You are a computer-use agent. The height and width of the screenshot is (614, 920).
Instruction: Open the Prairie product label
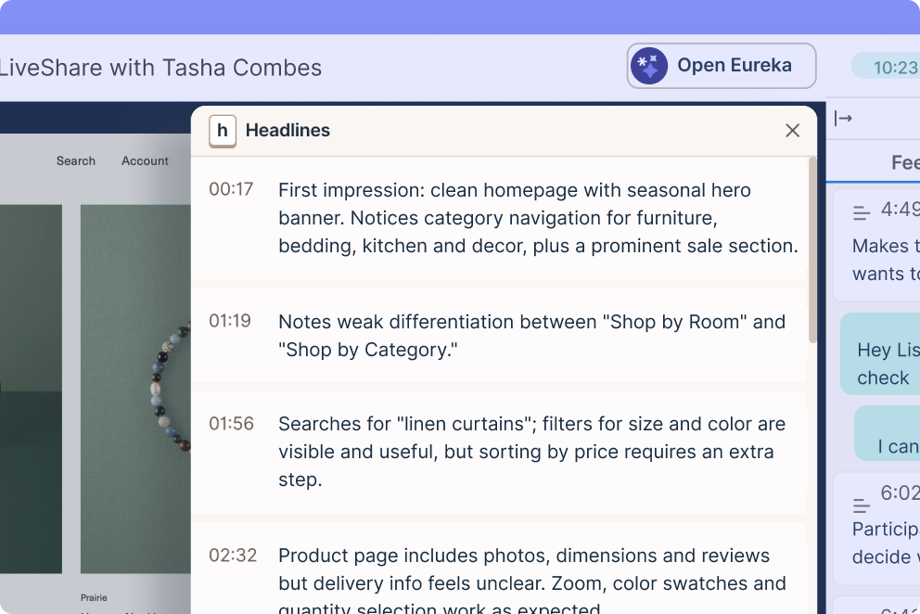click(94, 597)
